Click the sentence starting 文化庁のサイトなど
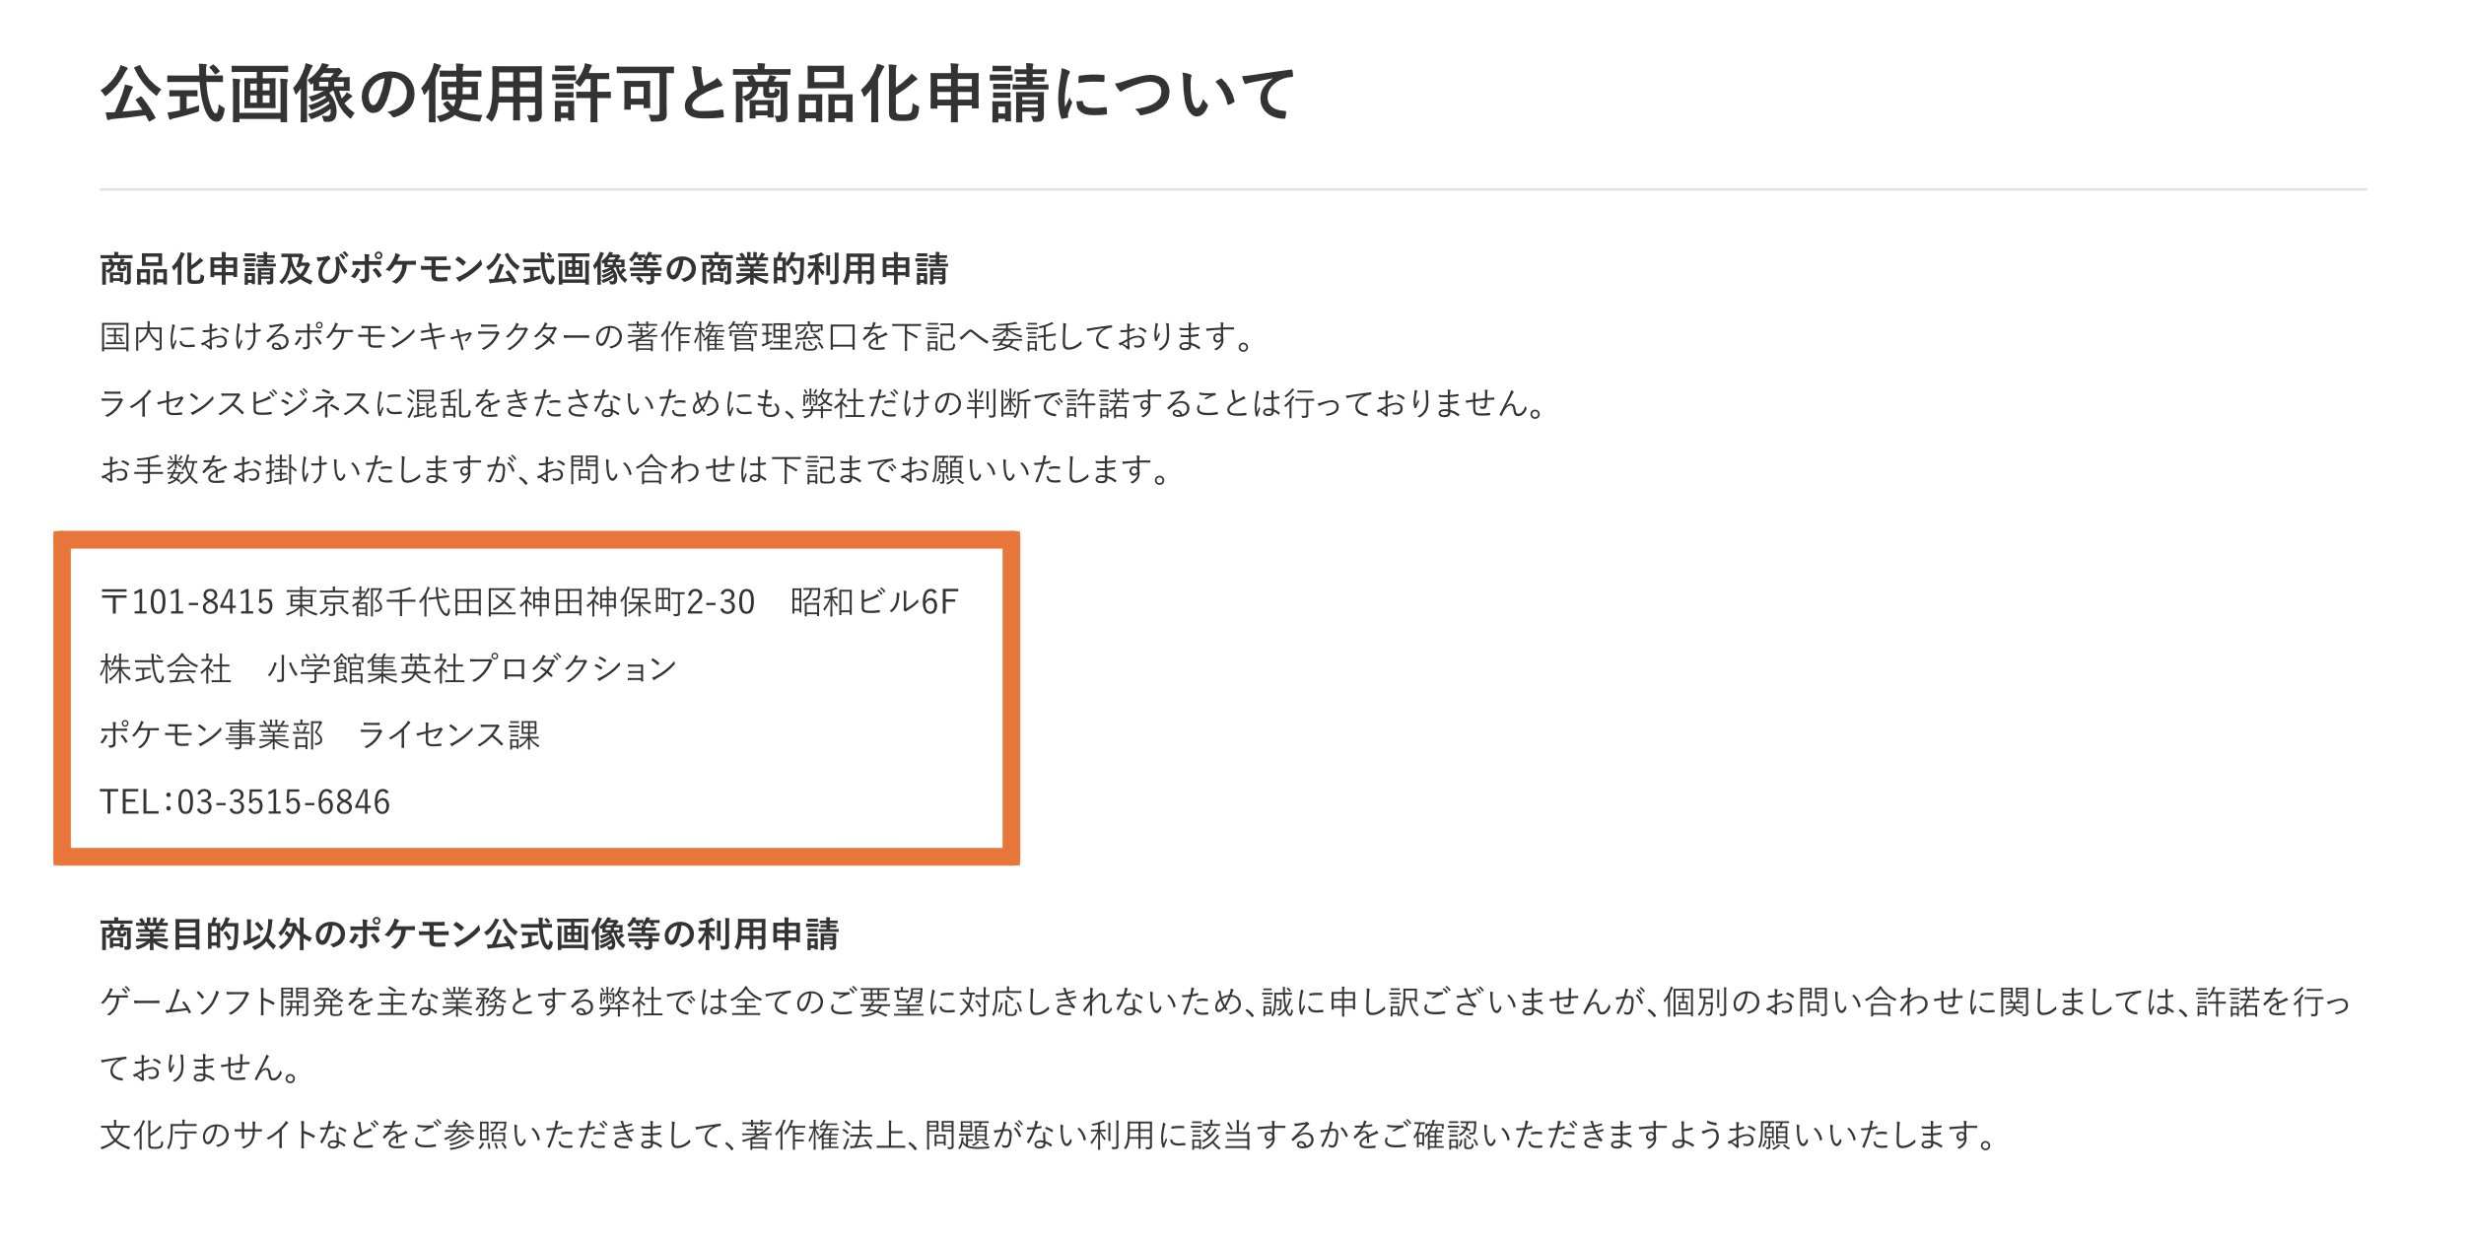This screenshot has width=2468, height=1243. (x=1049, y=1136)
